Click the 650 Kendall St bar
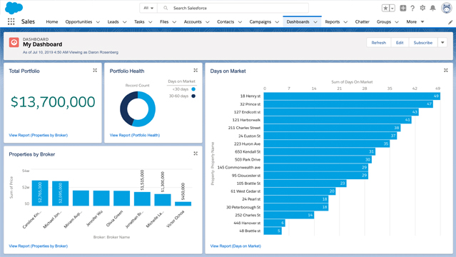Screen dimensions: 456x257 click(319, 151)
